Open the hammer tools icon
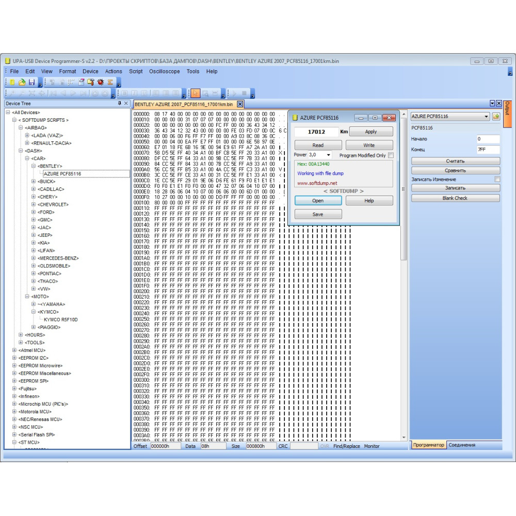Screen dimensions: 516x516 tap(91, 82)
